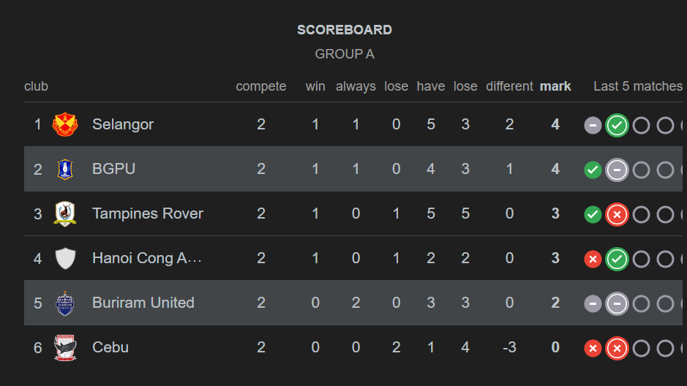Click Cebu's first match loss icon
The width and height of the screenshot is (687, 386).
593,348
